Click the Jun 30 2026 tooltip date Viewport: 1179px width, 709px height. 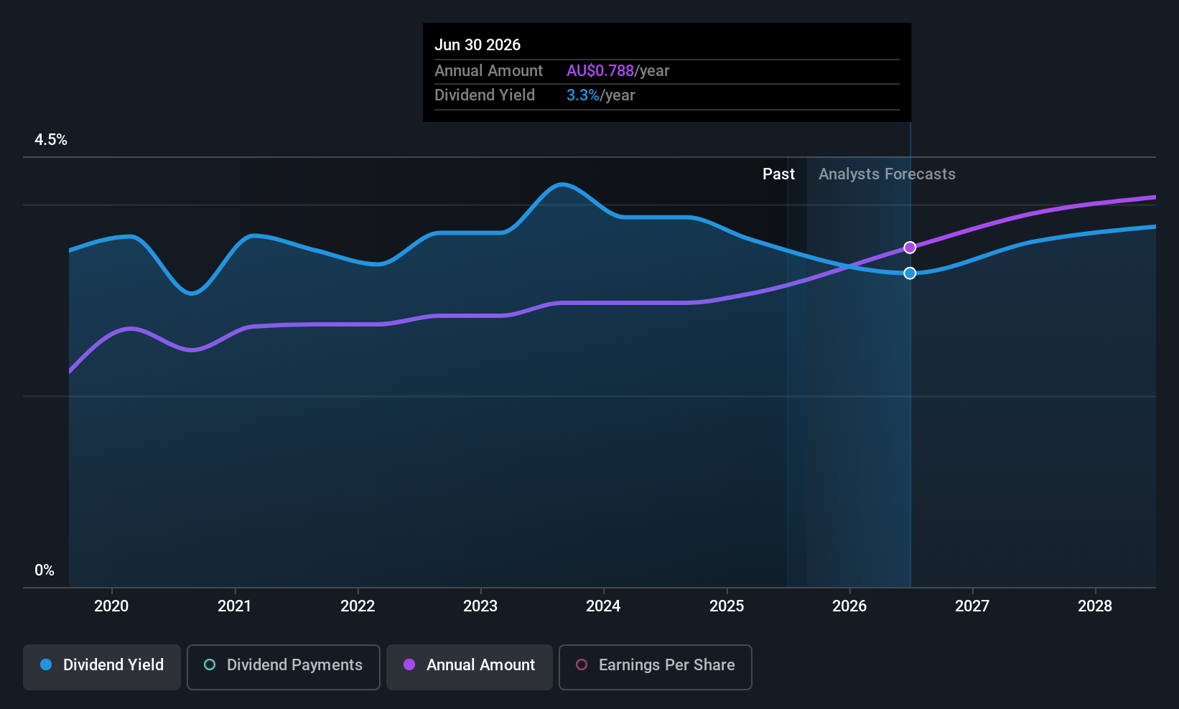[477, 45]
